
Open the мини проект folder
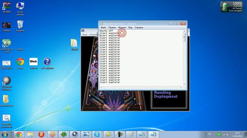(7, 101)
